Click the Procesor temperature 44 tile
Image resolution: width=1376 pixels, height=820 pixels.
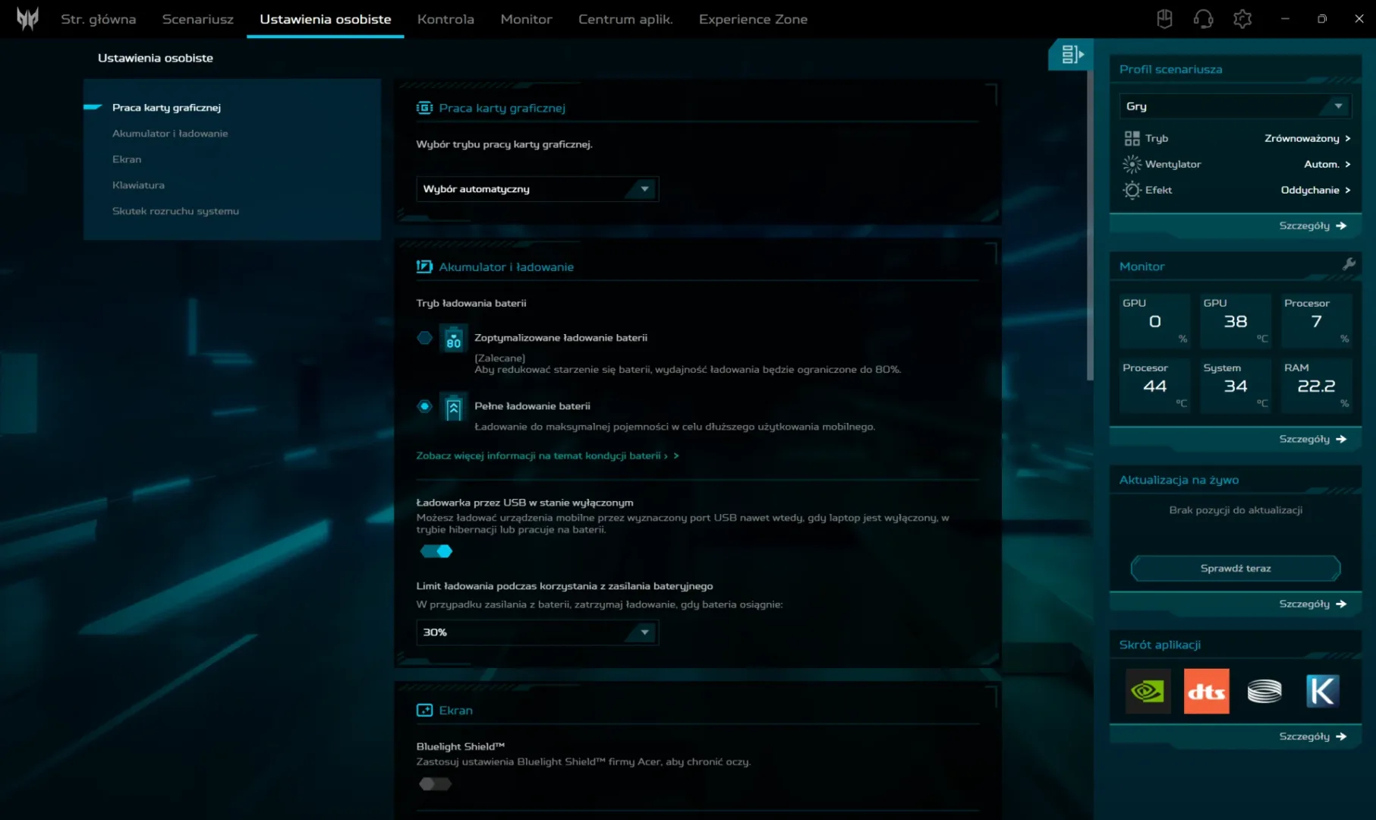pyautogui.click(x=1154, y=386)
